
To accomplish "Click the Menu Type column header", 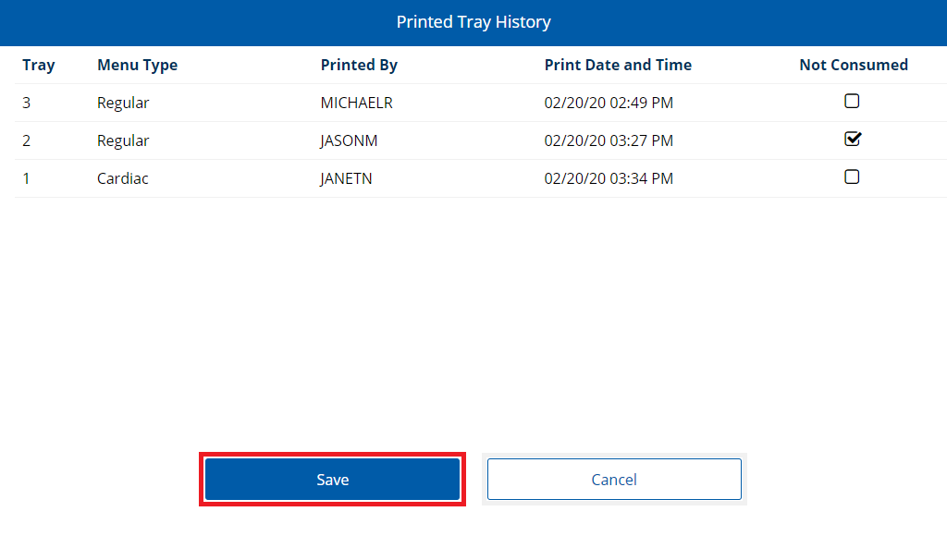I will pyautogui.click(x=137, y=65).
